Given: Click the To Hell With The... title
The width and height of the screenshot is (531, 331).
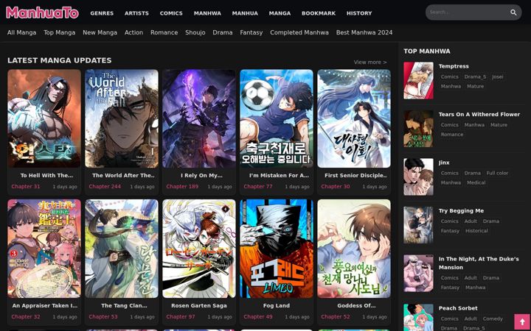Looking at the screenshot, I should 46,175.
